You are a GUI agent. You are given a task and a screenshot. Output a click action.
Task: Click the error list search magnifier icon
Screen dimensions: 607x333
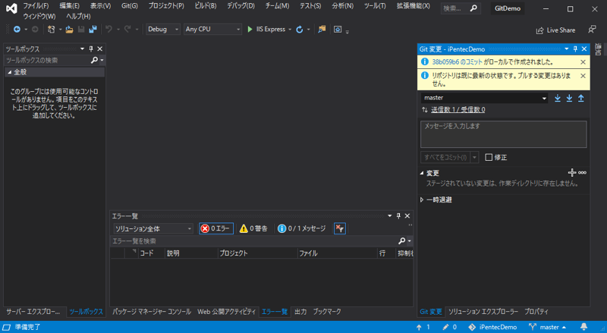point(402,241)
